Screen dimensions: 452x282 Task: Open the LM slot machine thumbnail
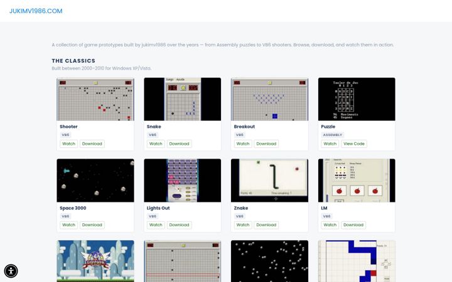[357, 180]
